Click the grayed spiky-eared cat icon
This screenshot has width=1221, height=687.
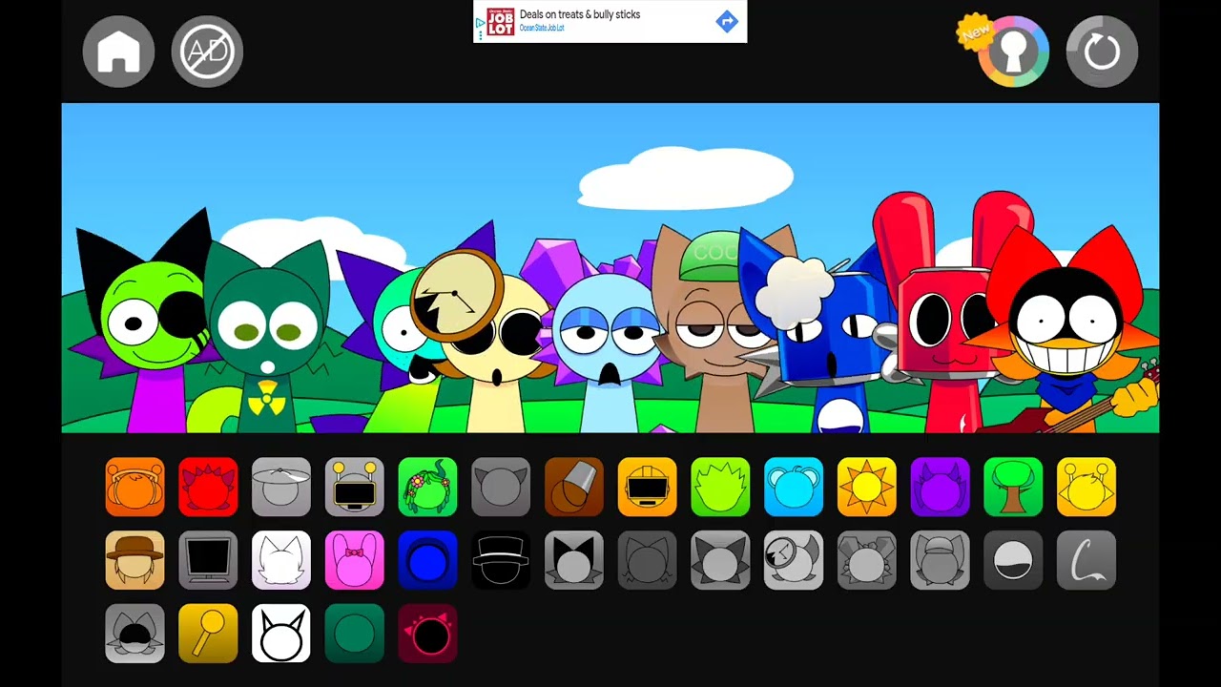pos(720,560)
